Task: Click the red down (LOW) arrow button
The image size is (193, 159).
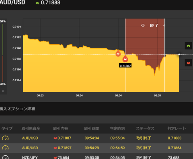Action: tap(188, 63)
